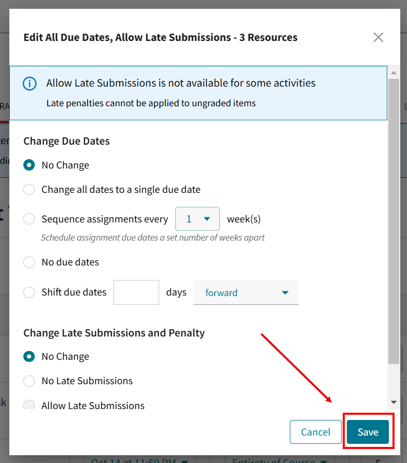
Task: Click the Save button
Action: [368, 431]
